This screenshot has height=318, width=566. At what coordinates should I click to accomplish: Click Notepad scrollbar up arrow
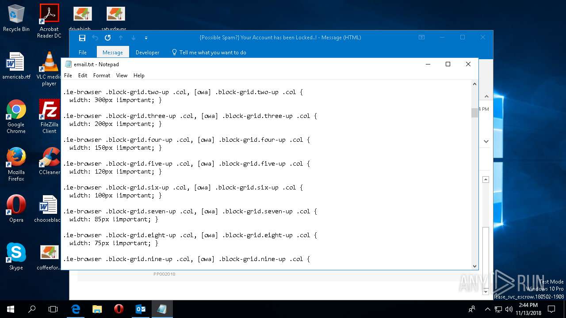pos(474,84)
